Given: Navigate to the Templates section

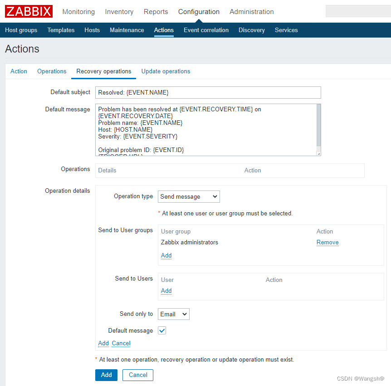Looking at the screenshot, I should click(60, 30).
